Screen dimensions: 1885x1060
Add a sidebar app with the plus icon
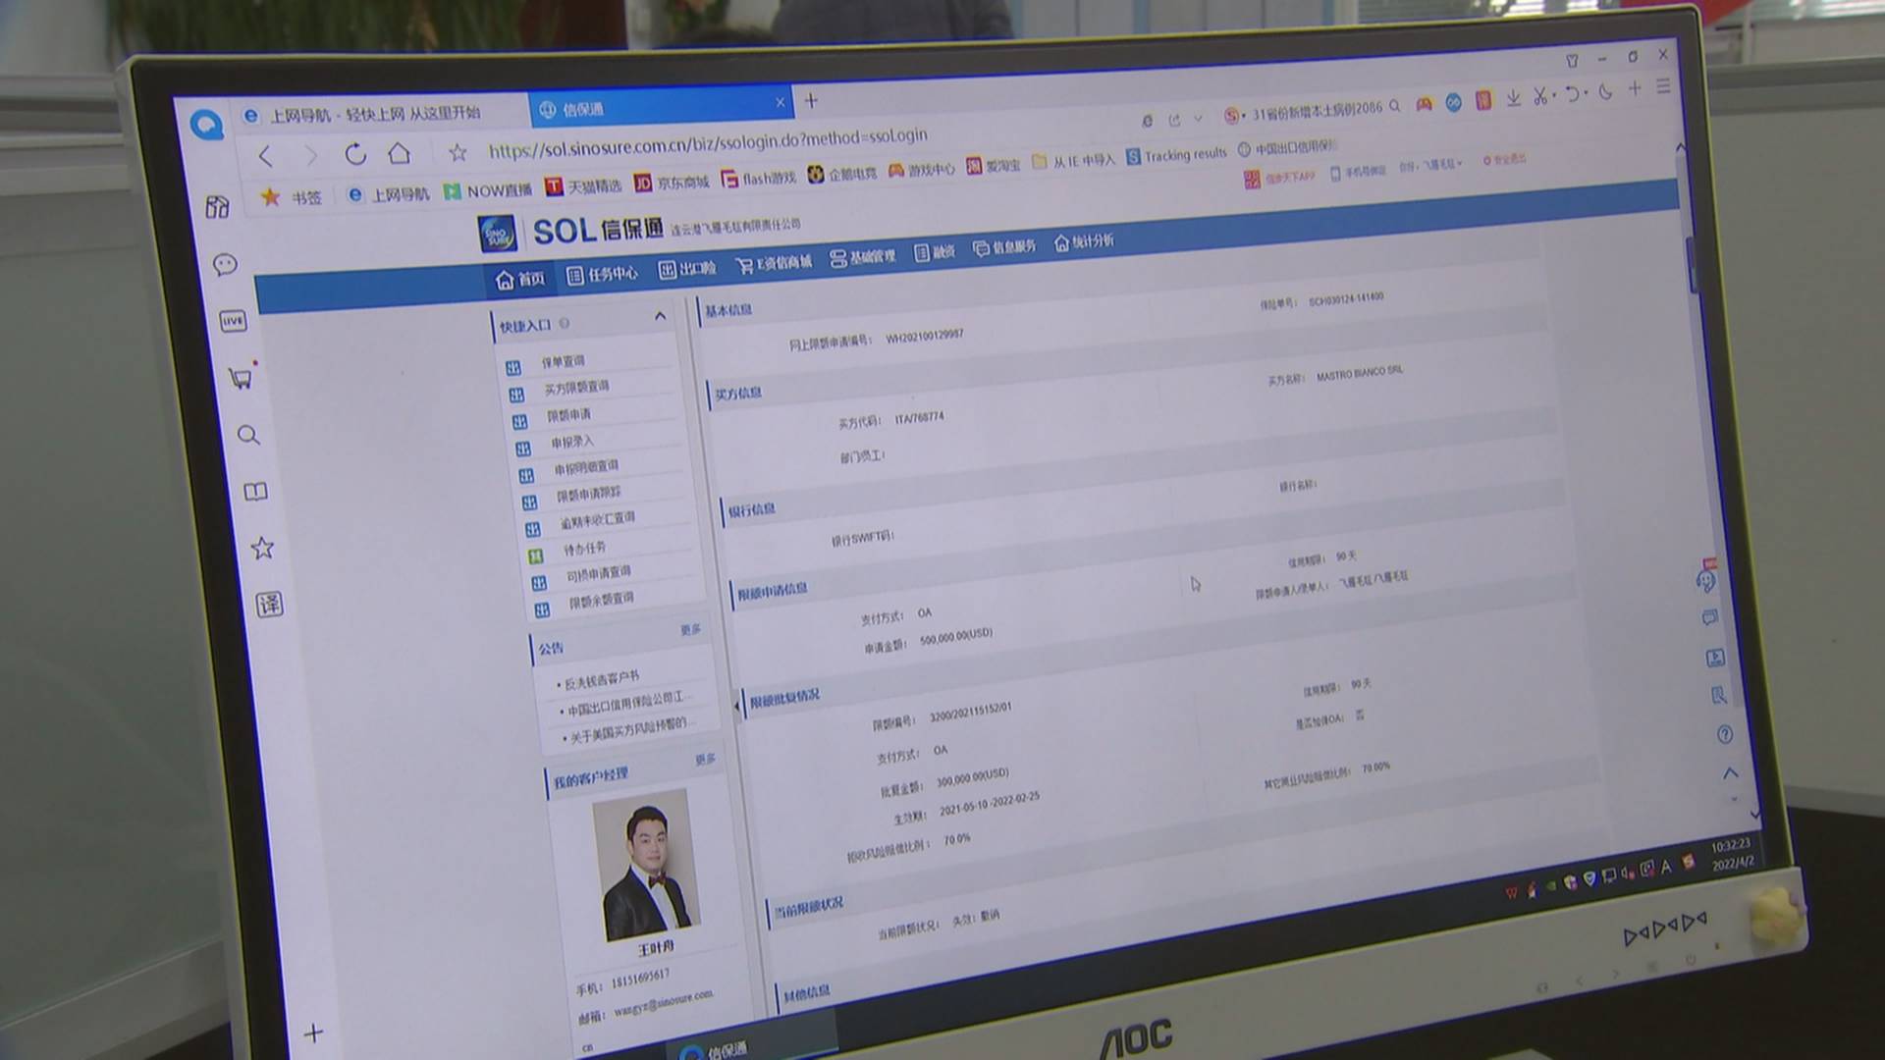coord(313,1033)
